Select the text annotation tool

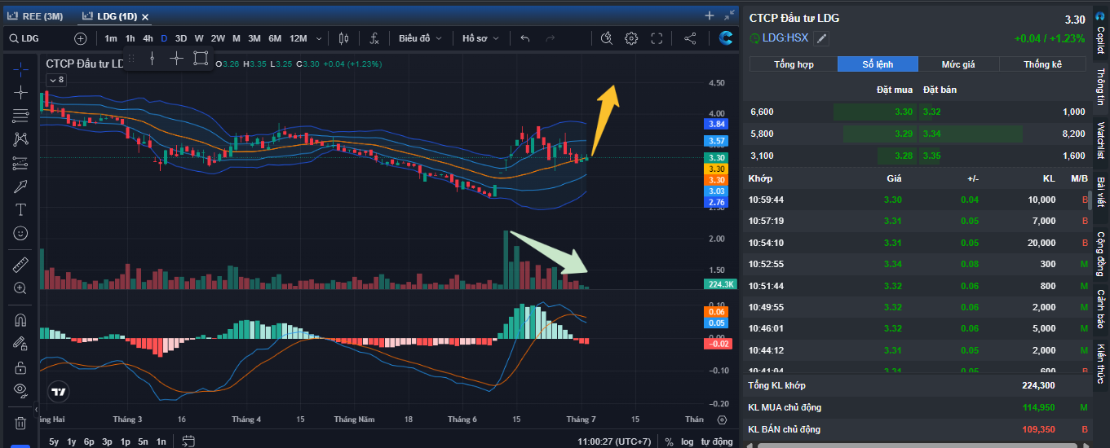tap(20, 210)
